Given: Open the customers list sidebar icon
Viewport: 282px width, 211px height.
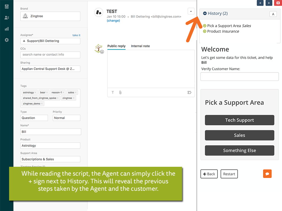Looking at the screenshot, I should [7, 18].
